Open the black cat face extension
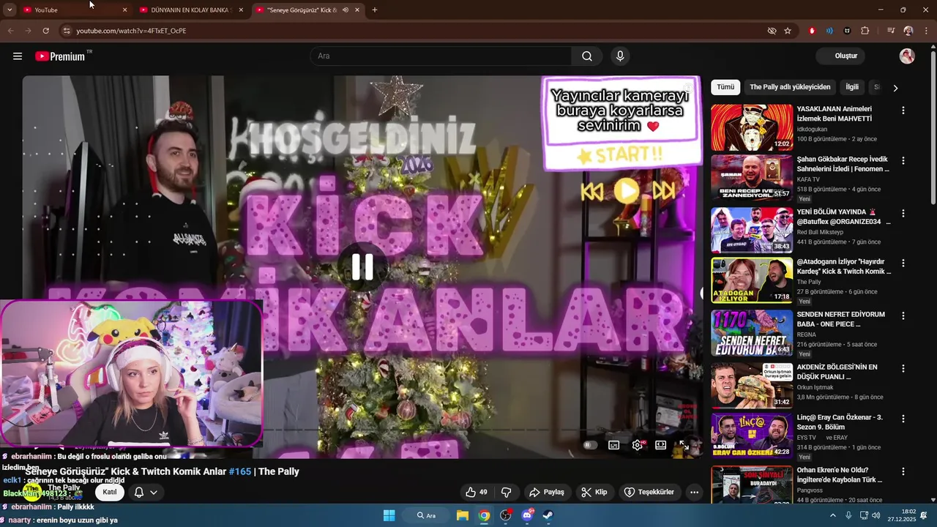 [x=847, y=31]
